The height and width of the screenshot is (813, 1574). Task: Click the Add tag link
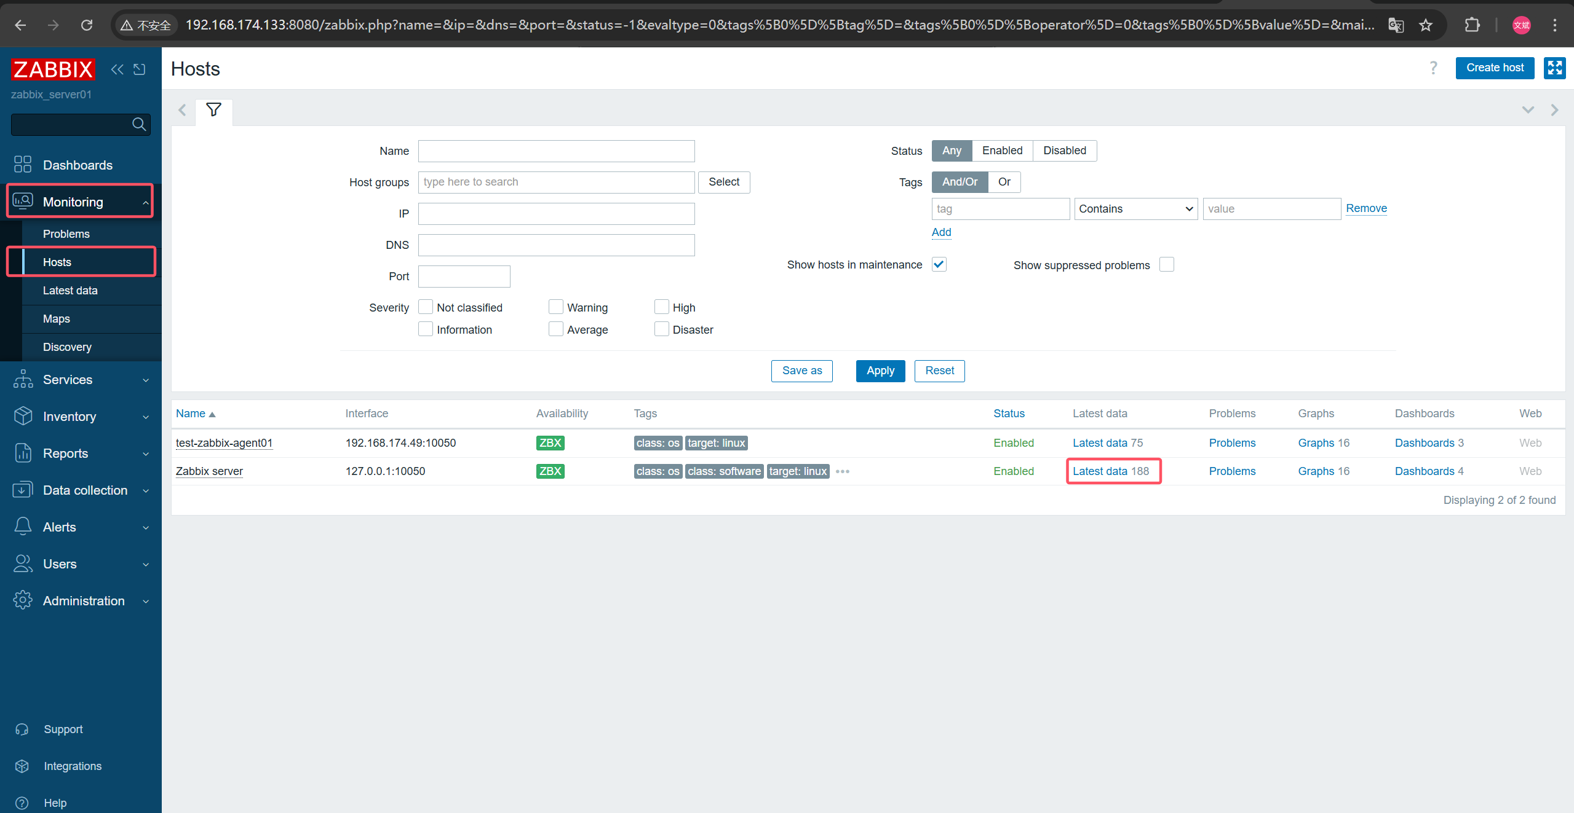tap(941, 232)
